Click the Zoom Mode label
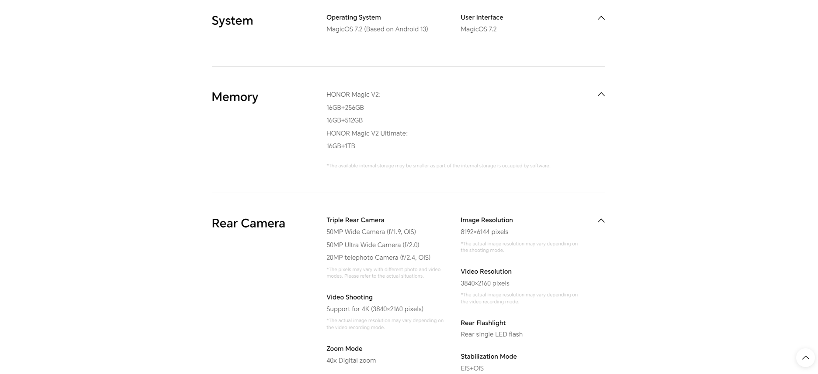Viewport: 818px width, 374px height. coord(344,349)
